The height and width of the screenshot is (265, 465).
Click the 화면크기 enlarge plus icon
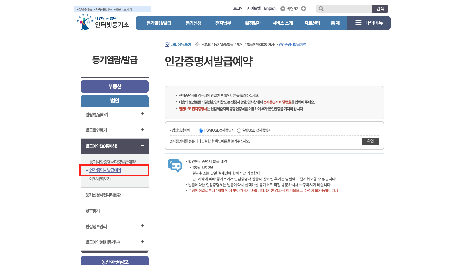coord(303,9)
